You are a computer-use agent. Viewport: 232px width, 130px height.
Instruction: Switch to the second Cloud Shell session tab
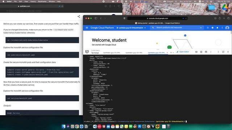point(134,53)
